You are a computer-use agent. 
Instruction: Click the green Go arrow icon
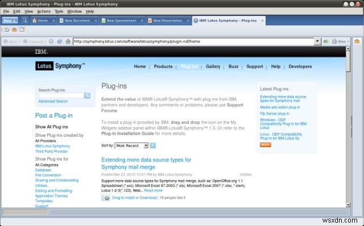[x=326, y=41]
